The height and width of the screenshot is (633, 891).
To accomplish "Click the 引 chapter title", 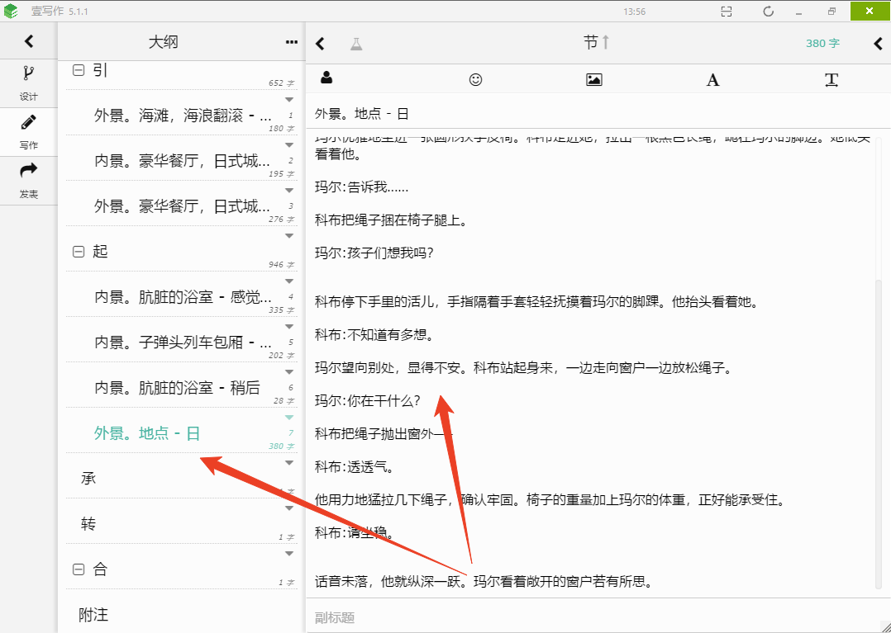I will click(100, 70).
